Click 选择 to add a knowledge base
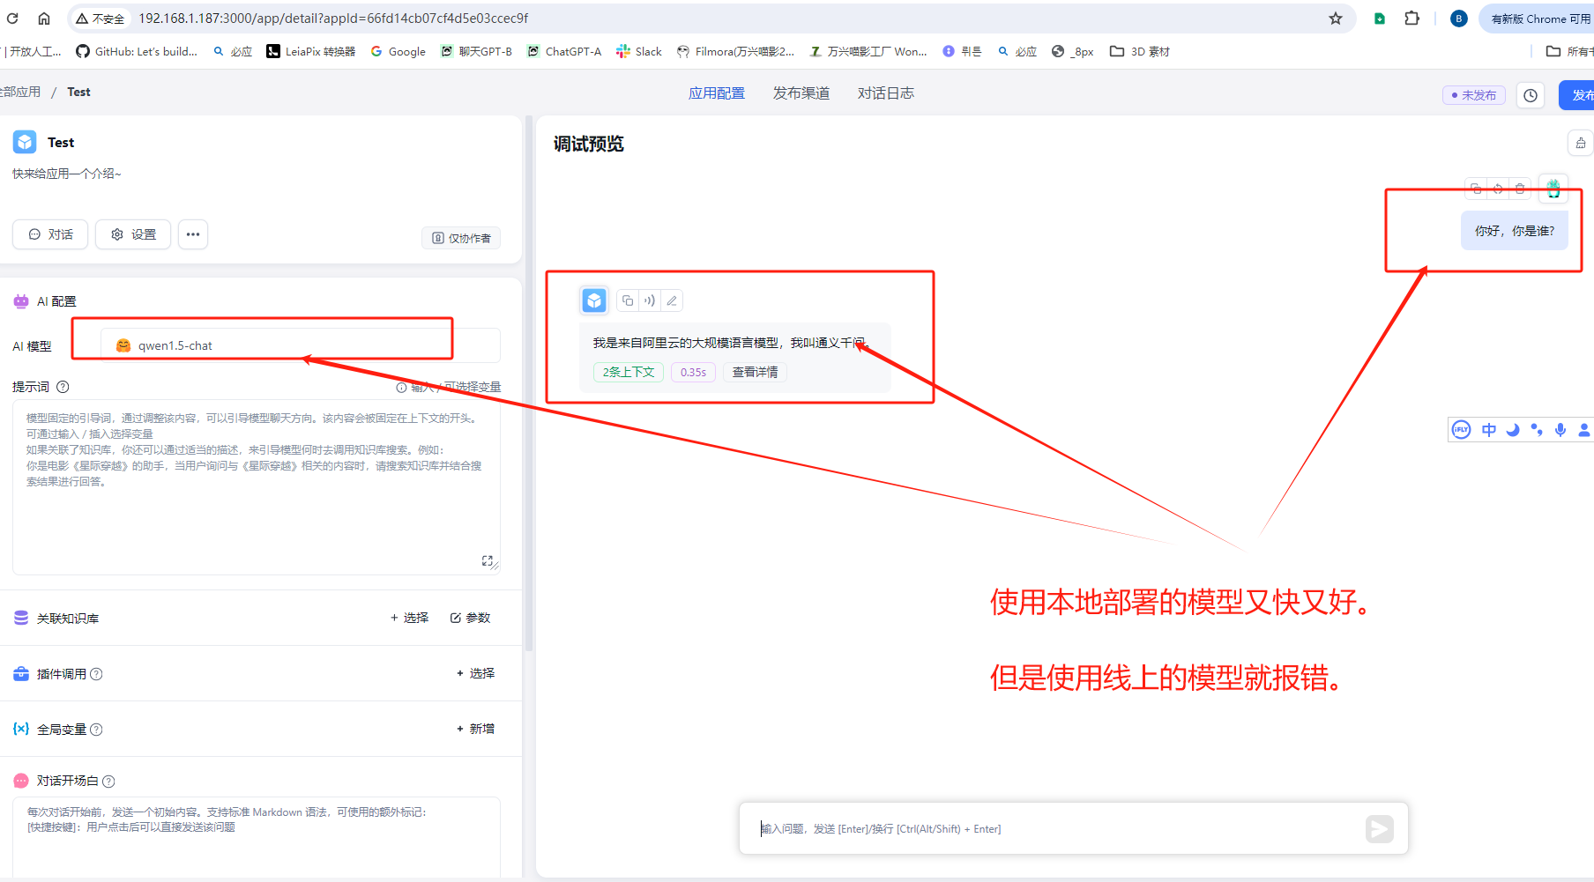Image resolution: width=1594 pixels, height=882 pixels. point(409,618)
